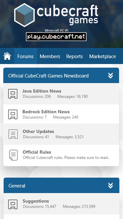Screen dimensions: 123x219
Task: Click the Bedrock Edition News forum icon
Action: tap(13, 114)
